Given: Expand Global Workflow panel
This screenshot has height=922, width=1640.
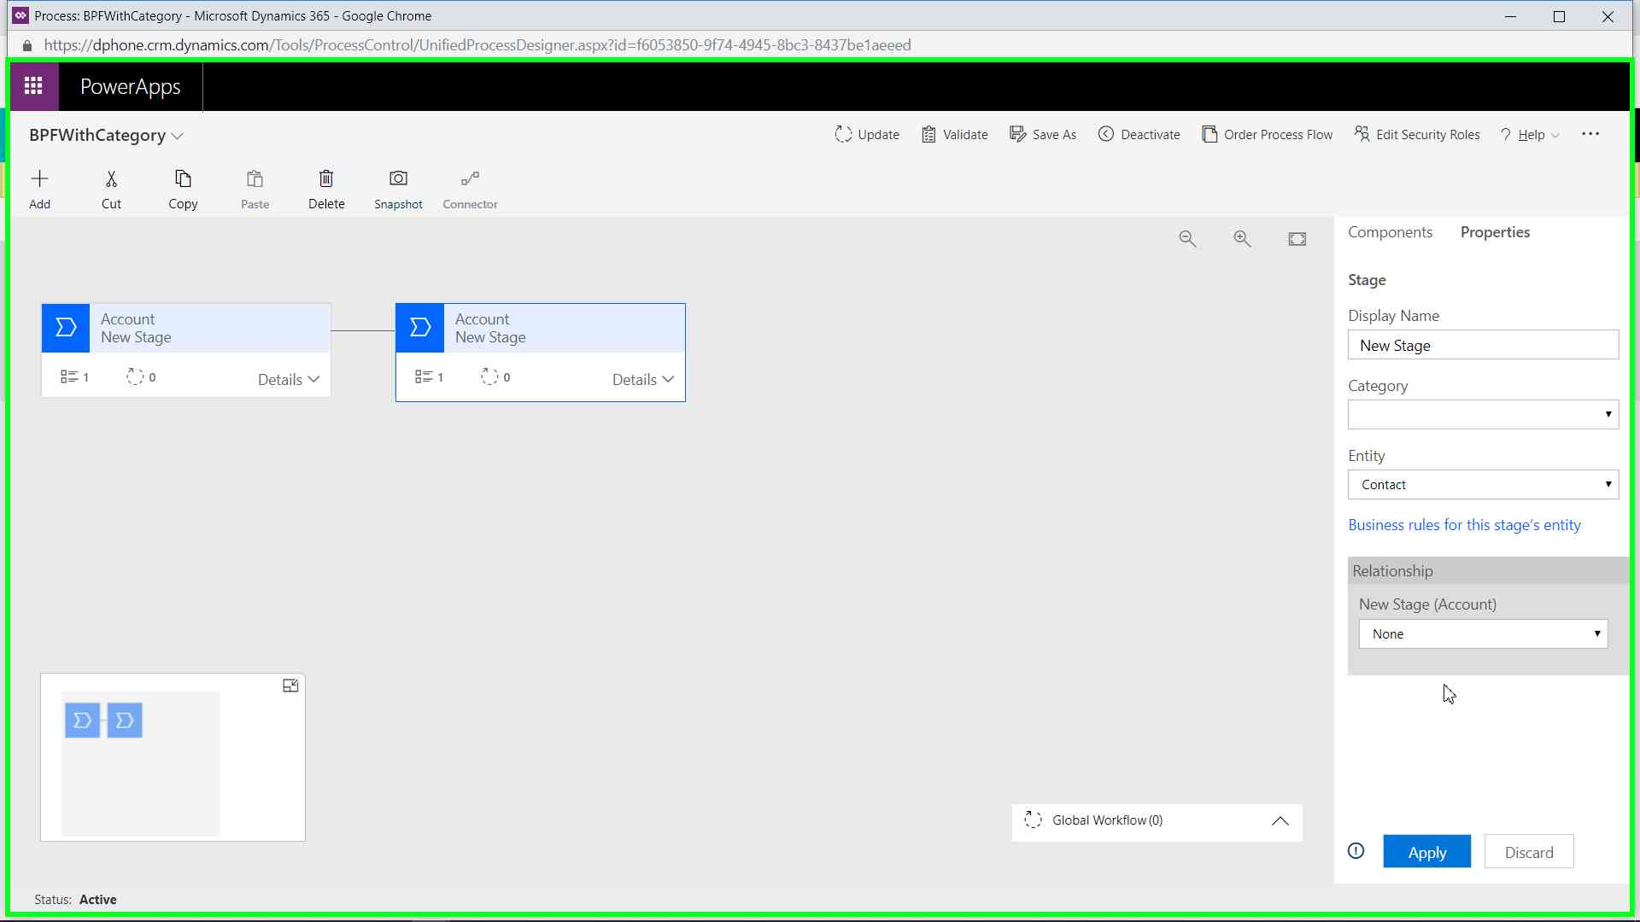Looking at the screenshot, I should [1280, 821].
